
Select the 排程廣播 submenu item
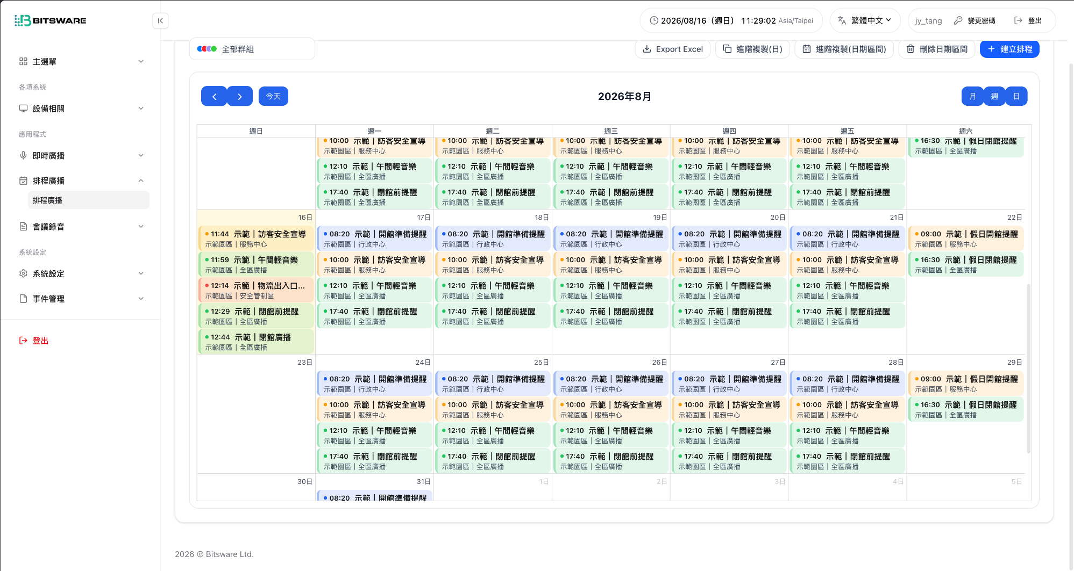pyautogui.click(x=89, y=200)
